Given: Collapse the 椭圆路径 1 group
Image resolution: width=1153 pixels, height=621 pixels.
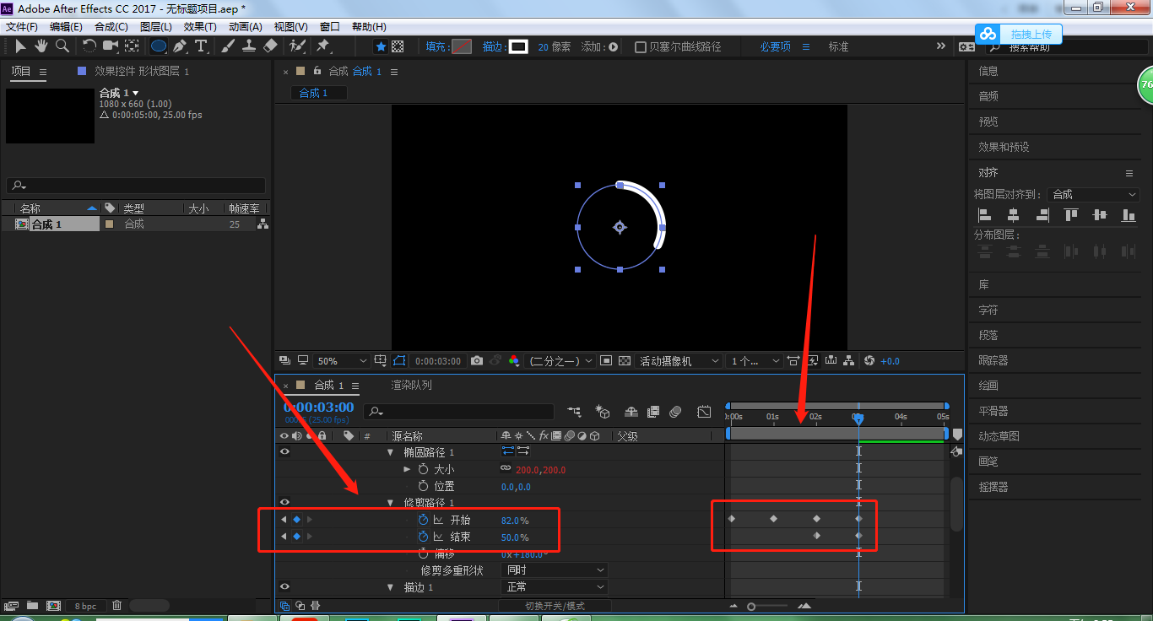Looking at the screenshot, I should [390, 452].
